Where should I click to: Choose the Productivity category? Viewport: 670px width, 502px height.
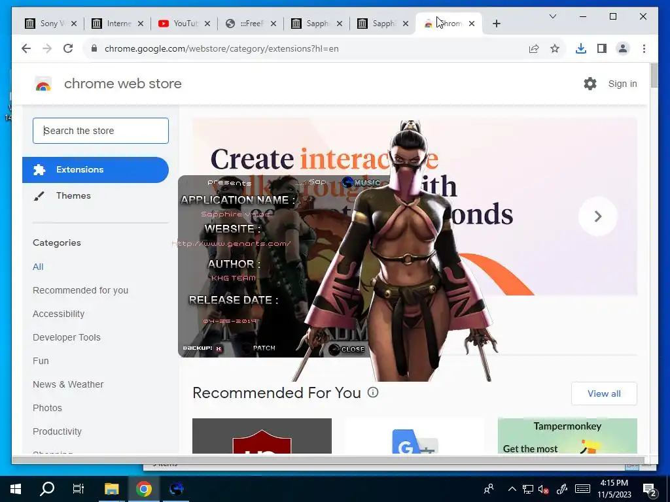58,431
